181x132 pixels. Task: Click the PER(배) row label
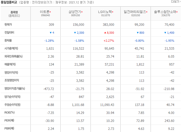click(x=9, y=121)
